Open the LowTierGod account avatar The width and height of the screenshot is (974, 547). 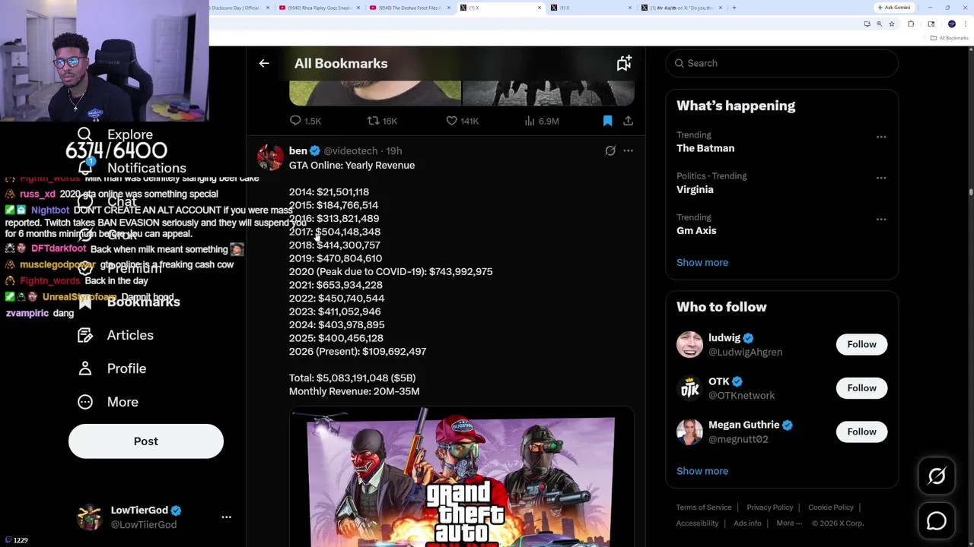click(90, 517)
